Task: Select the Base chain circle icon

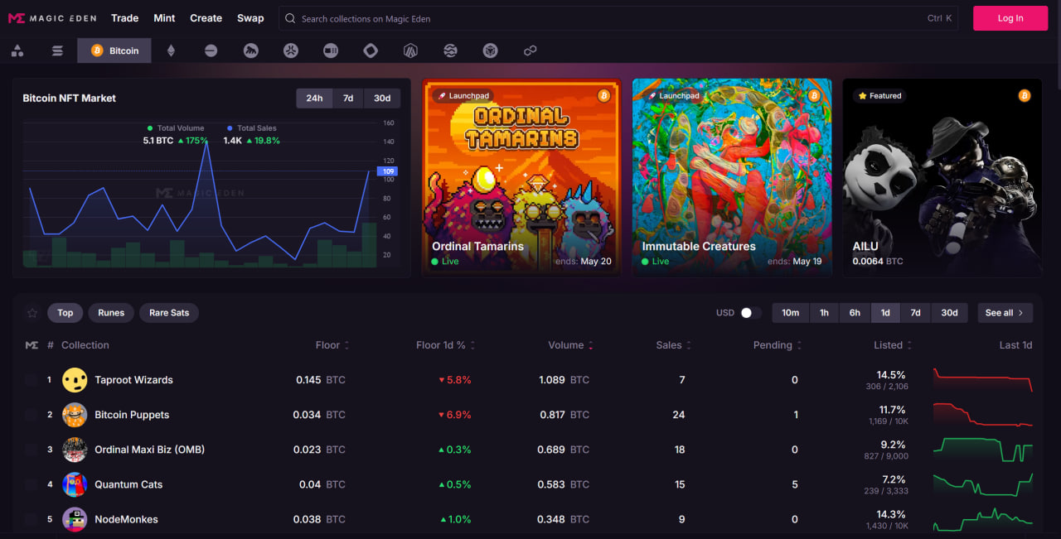Action: pos(211,51)
